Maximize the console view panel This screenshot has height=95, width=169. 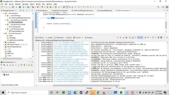(x=167, y=37)
